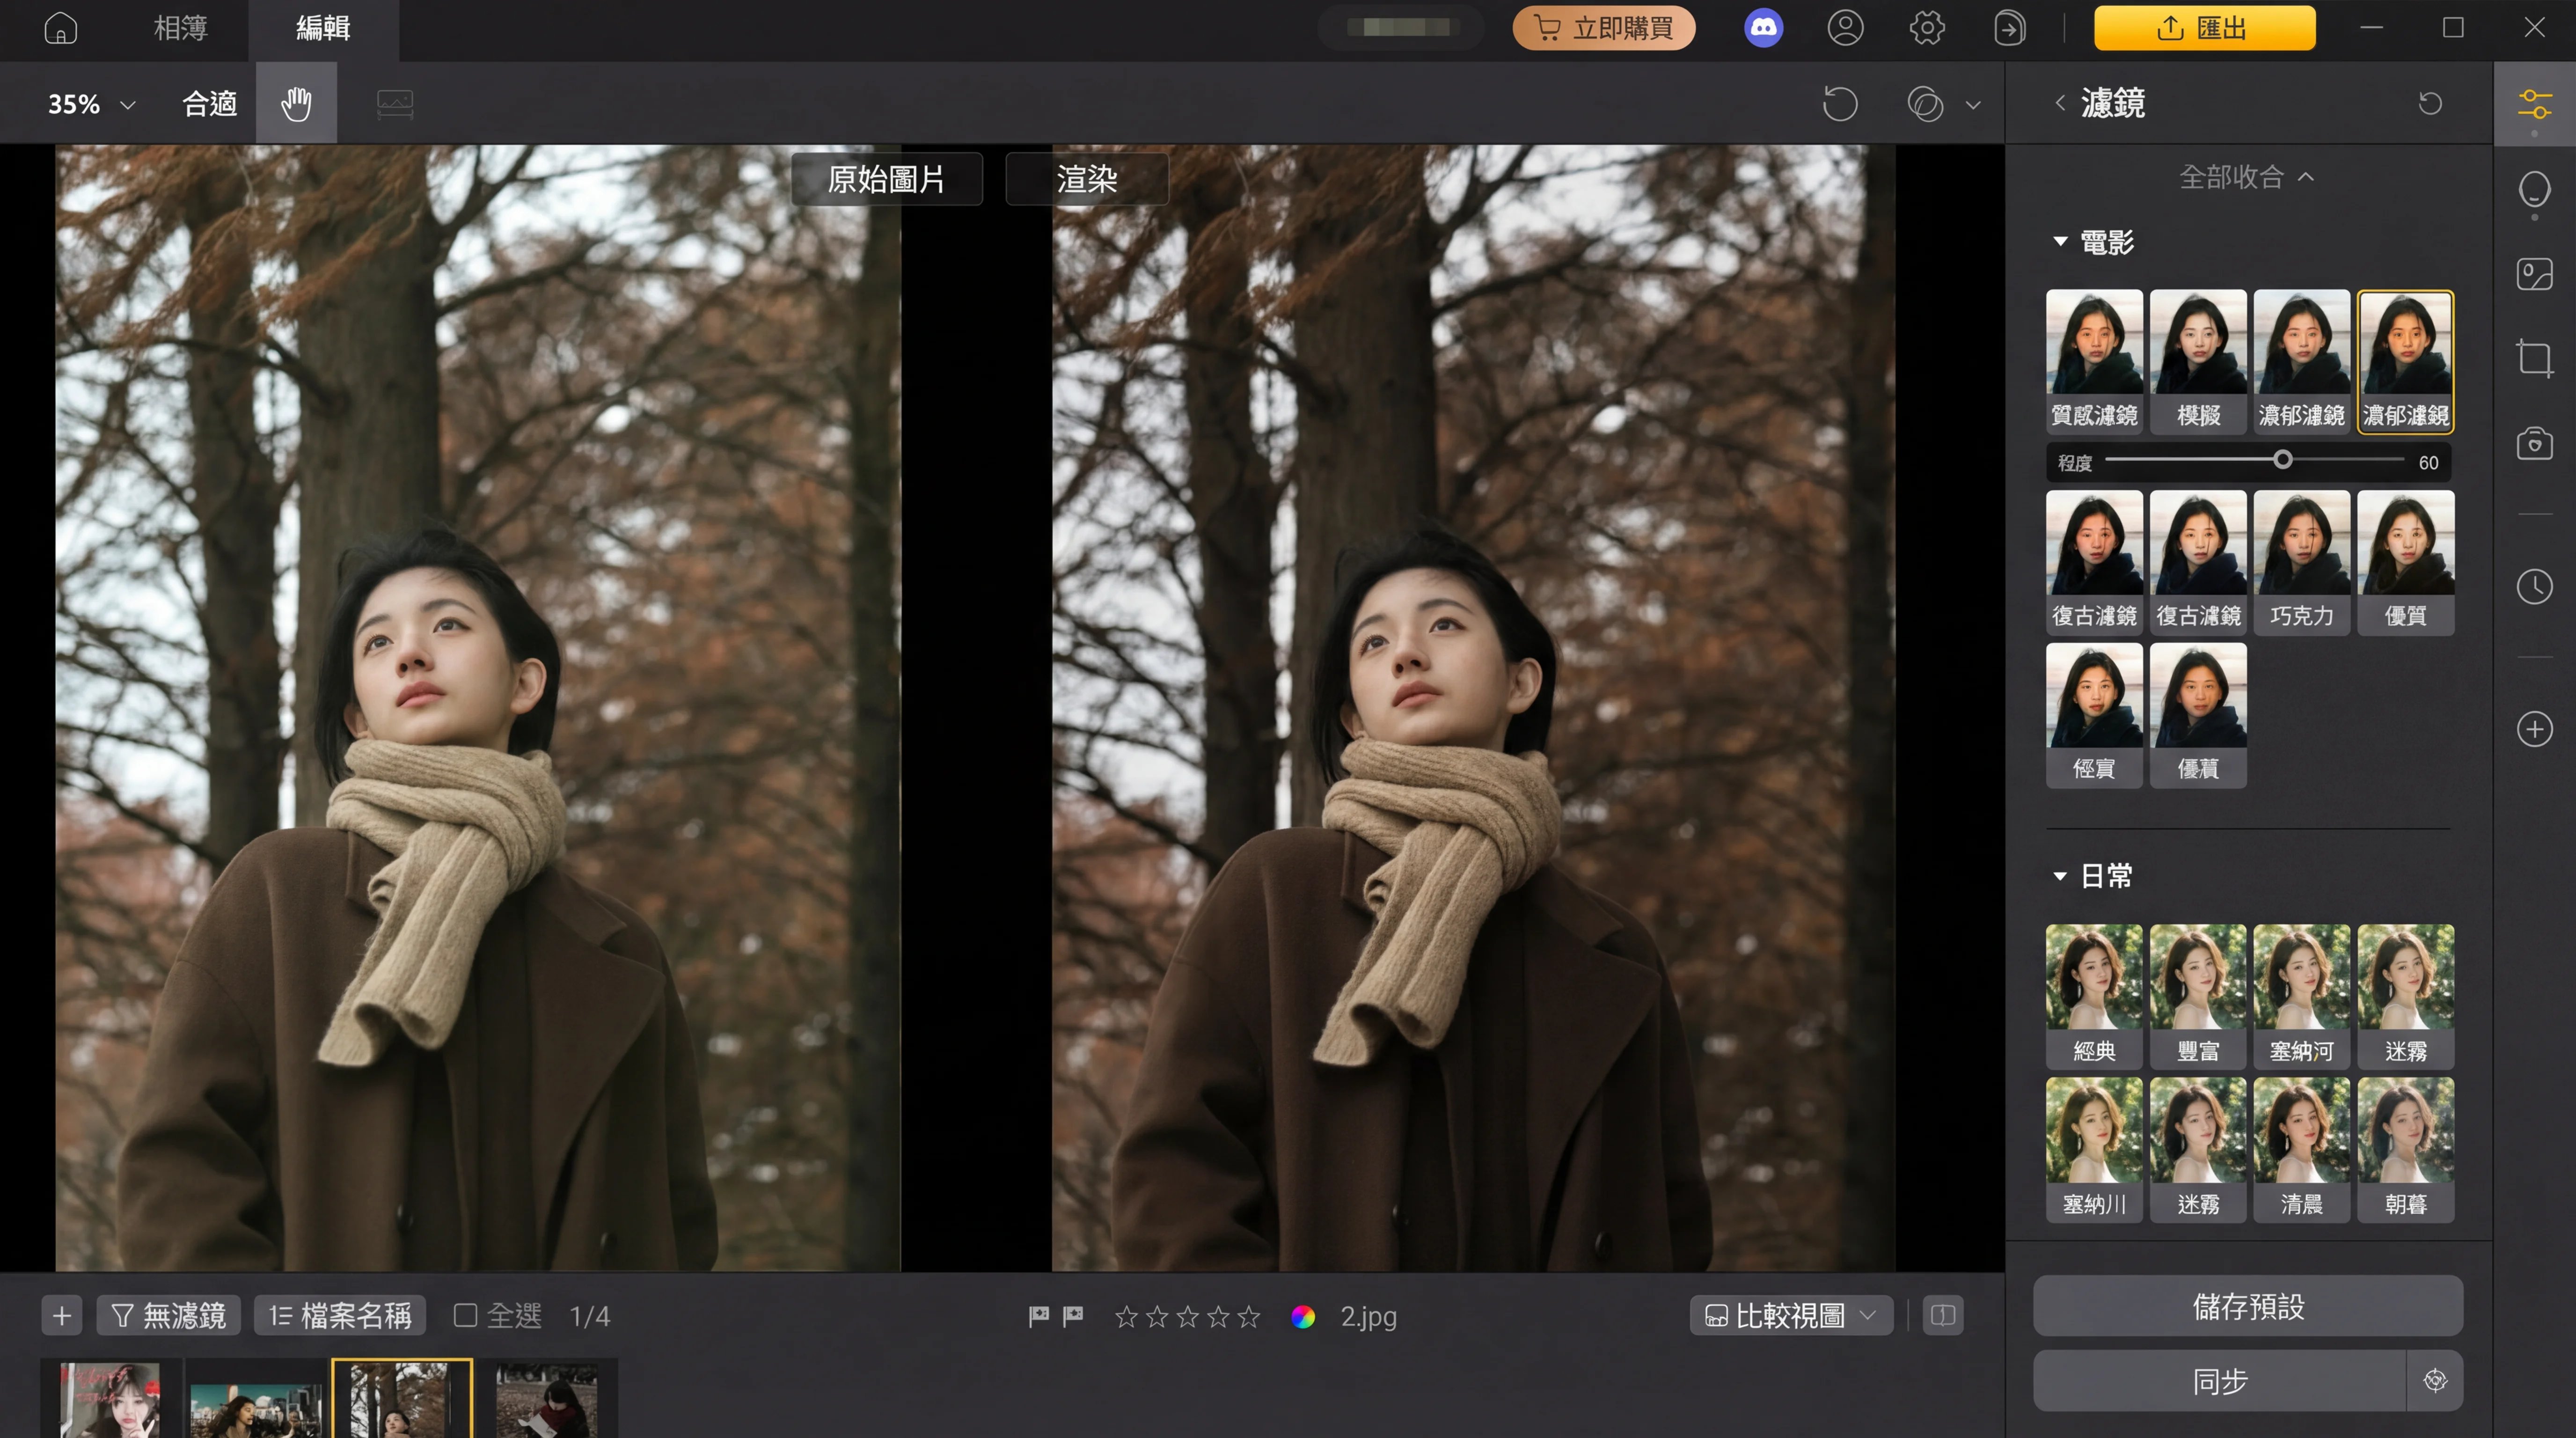Click the Discord icon in title bar
This screenshot has height=1438, width=2576.
click(1763, 28)
